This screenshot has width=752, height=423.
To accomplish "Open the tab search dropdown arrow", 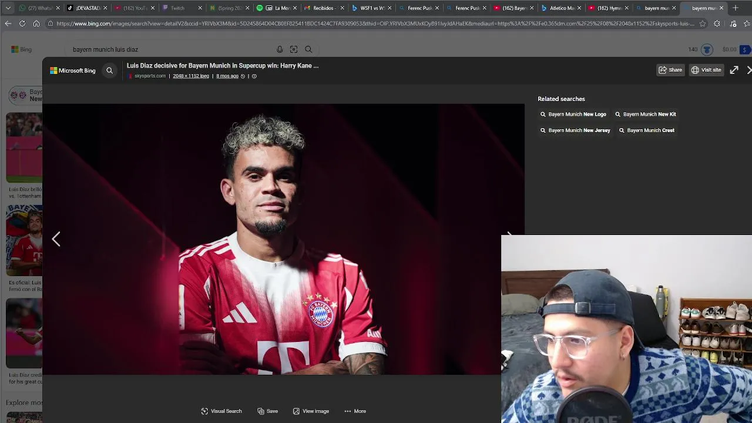I will pyautogui.click(x=8, y=8).
